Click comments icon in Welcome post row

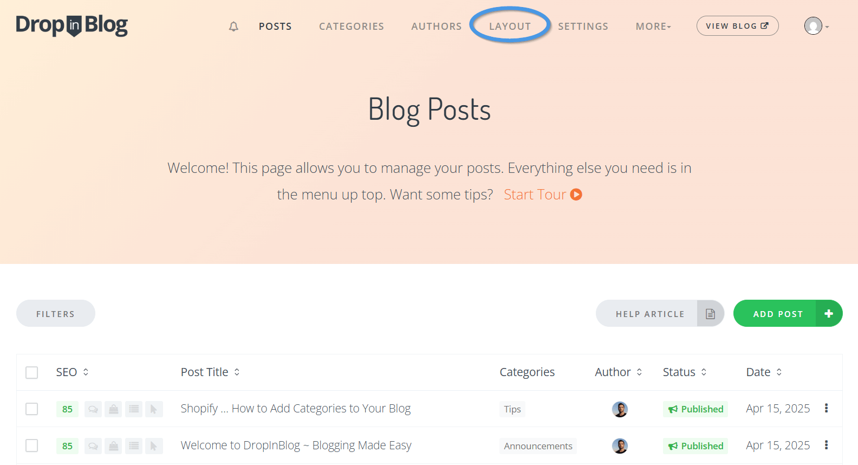pos(93,446)
